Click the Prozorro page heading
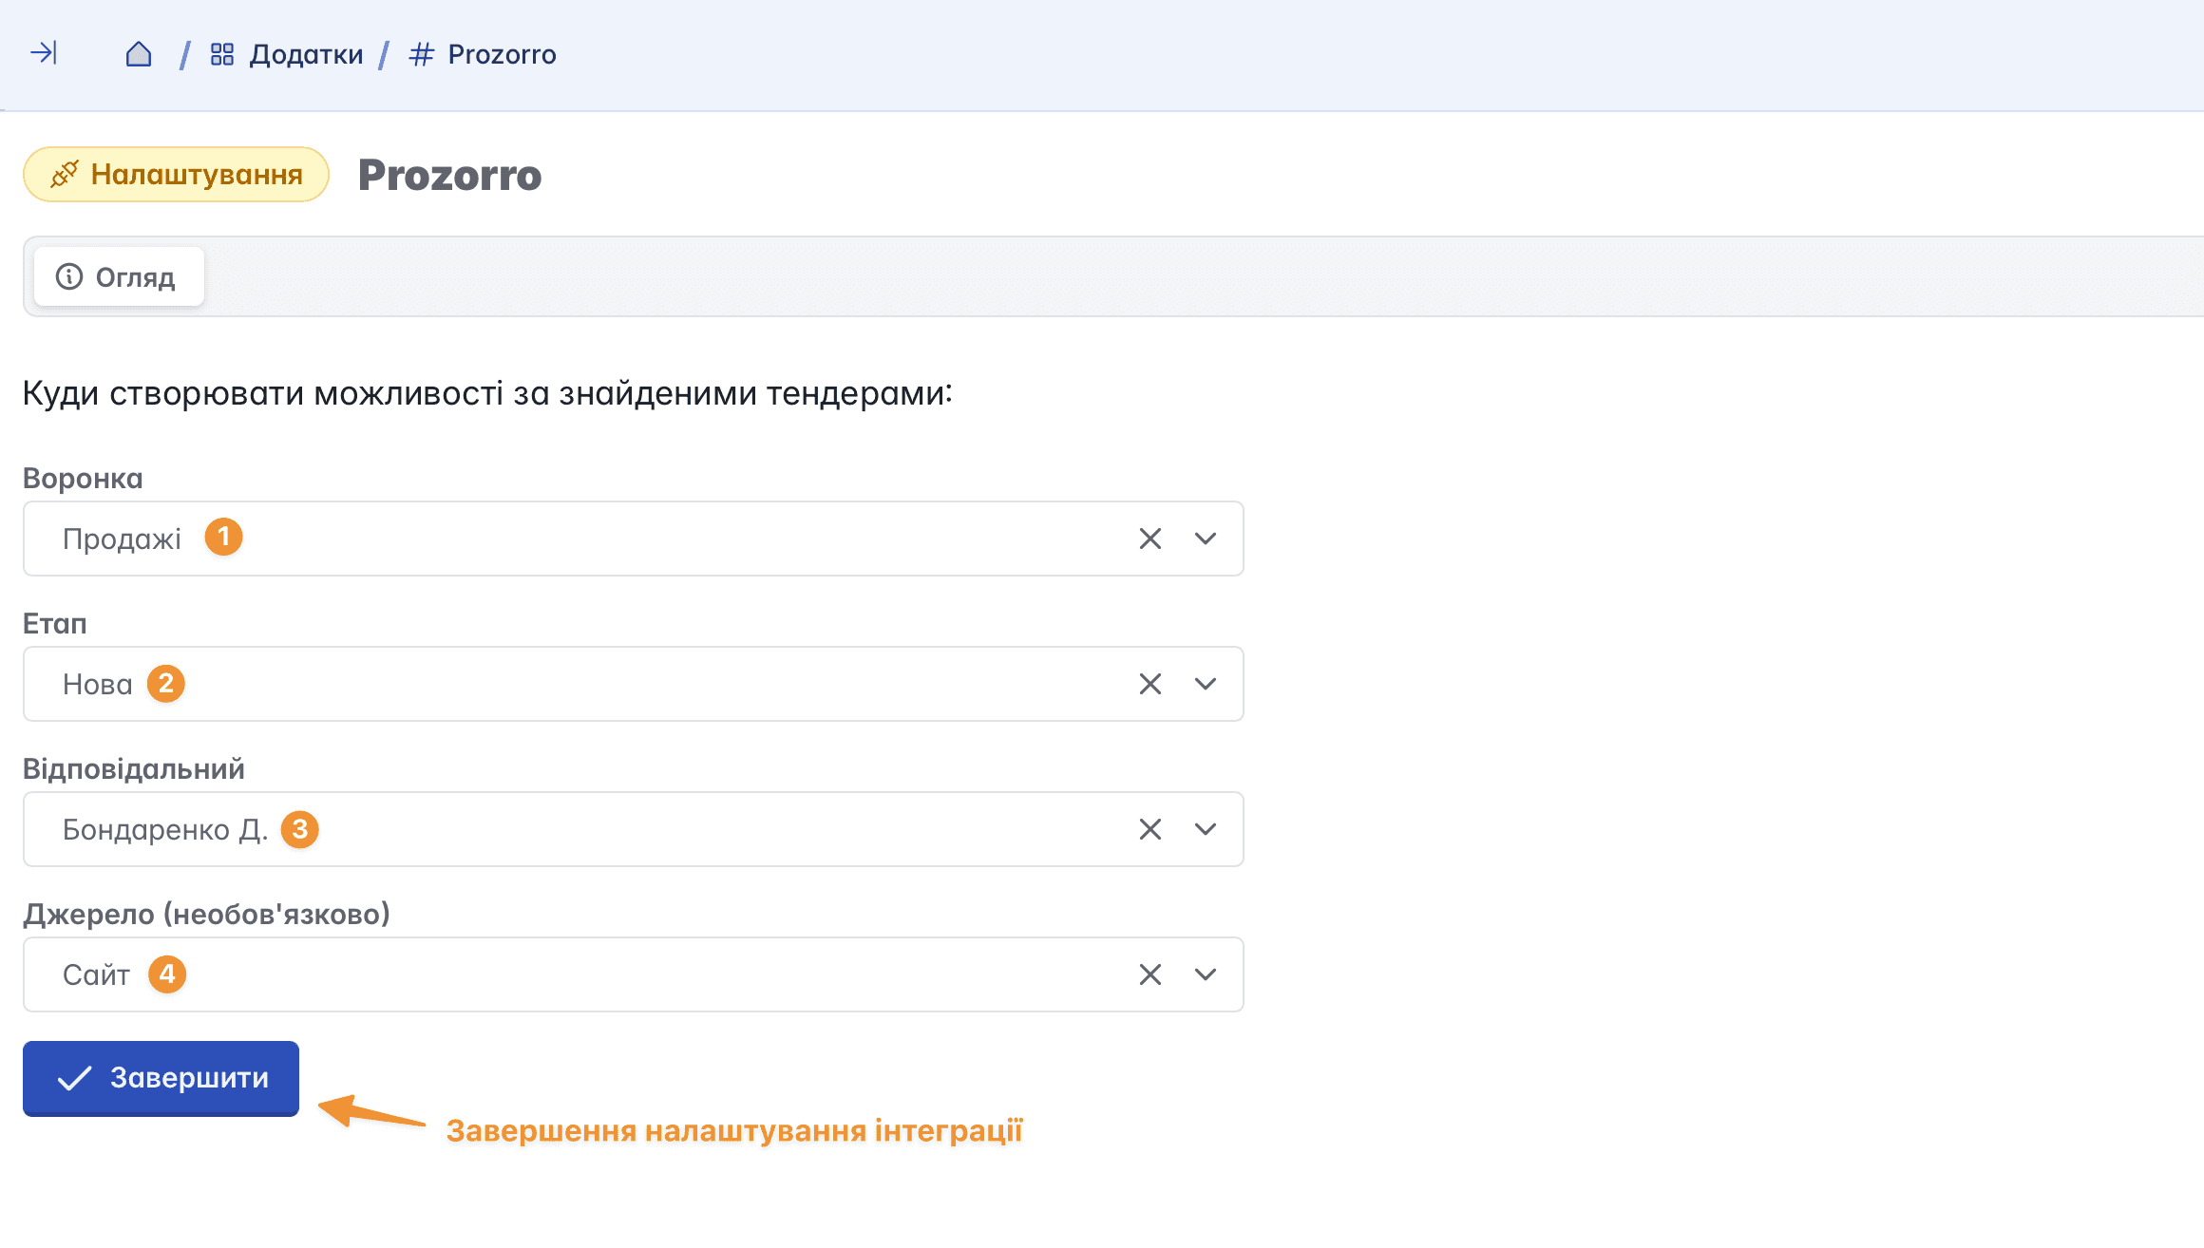2204x1248 pixels. pos(450,175)
